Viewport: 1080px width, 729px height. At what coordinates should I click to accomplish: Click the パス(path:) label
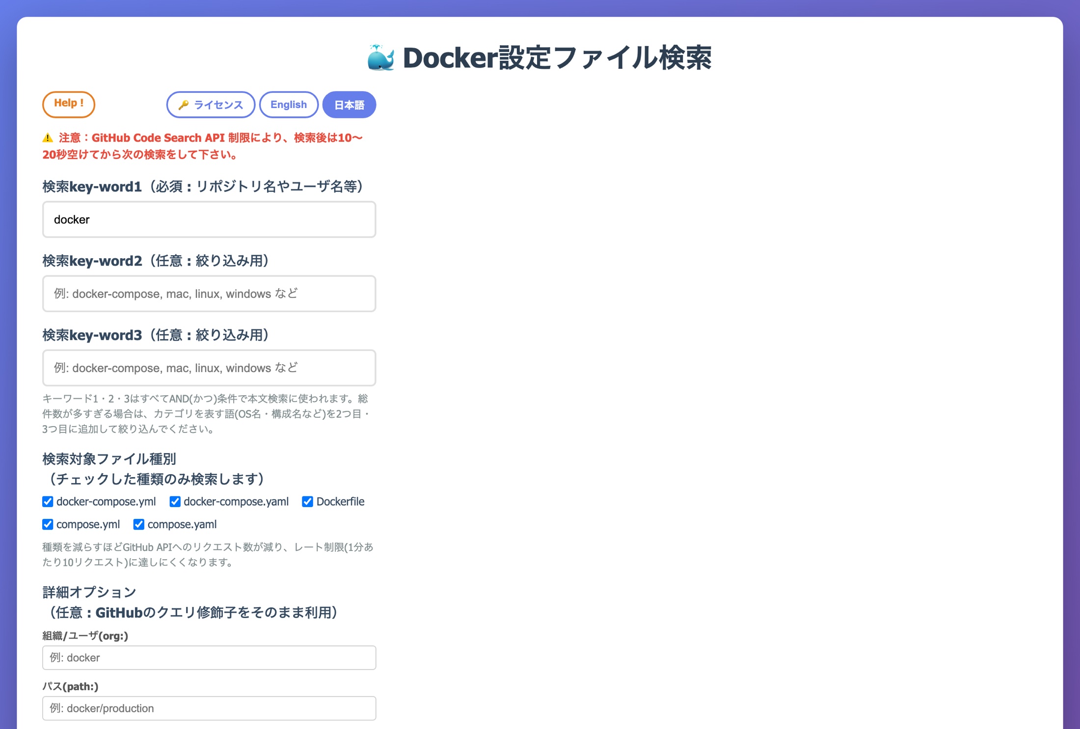[71, 686]
